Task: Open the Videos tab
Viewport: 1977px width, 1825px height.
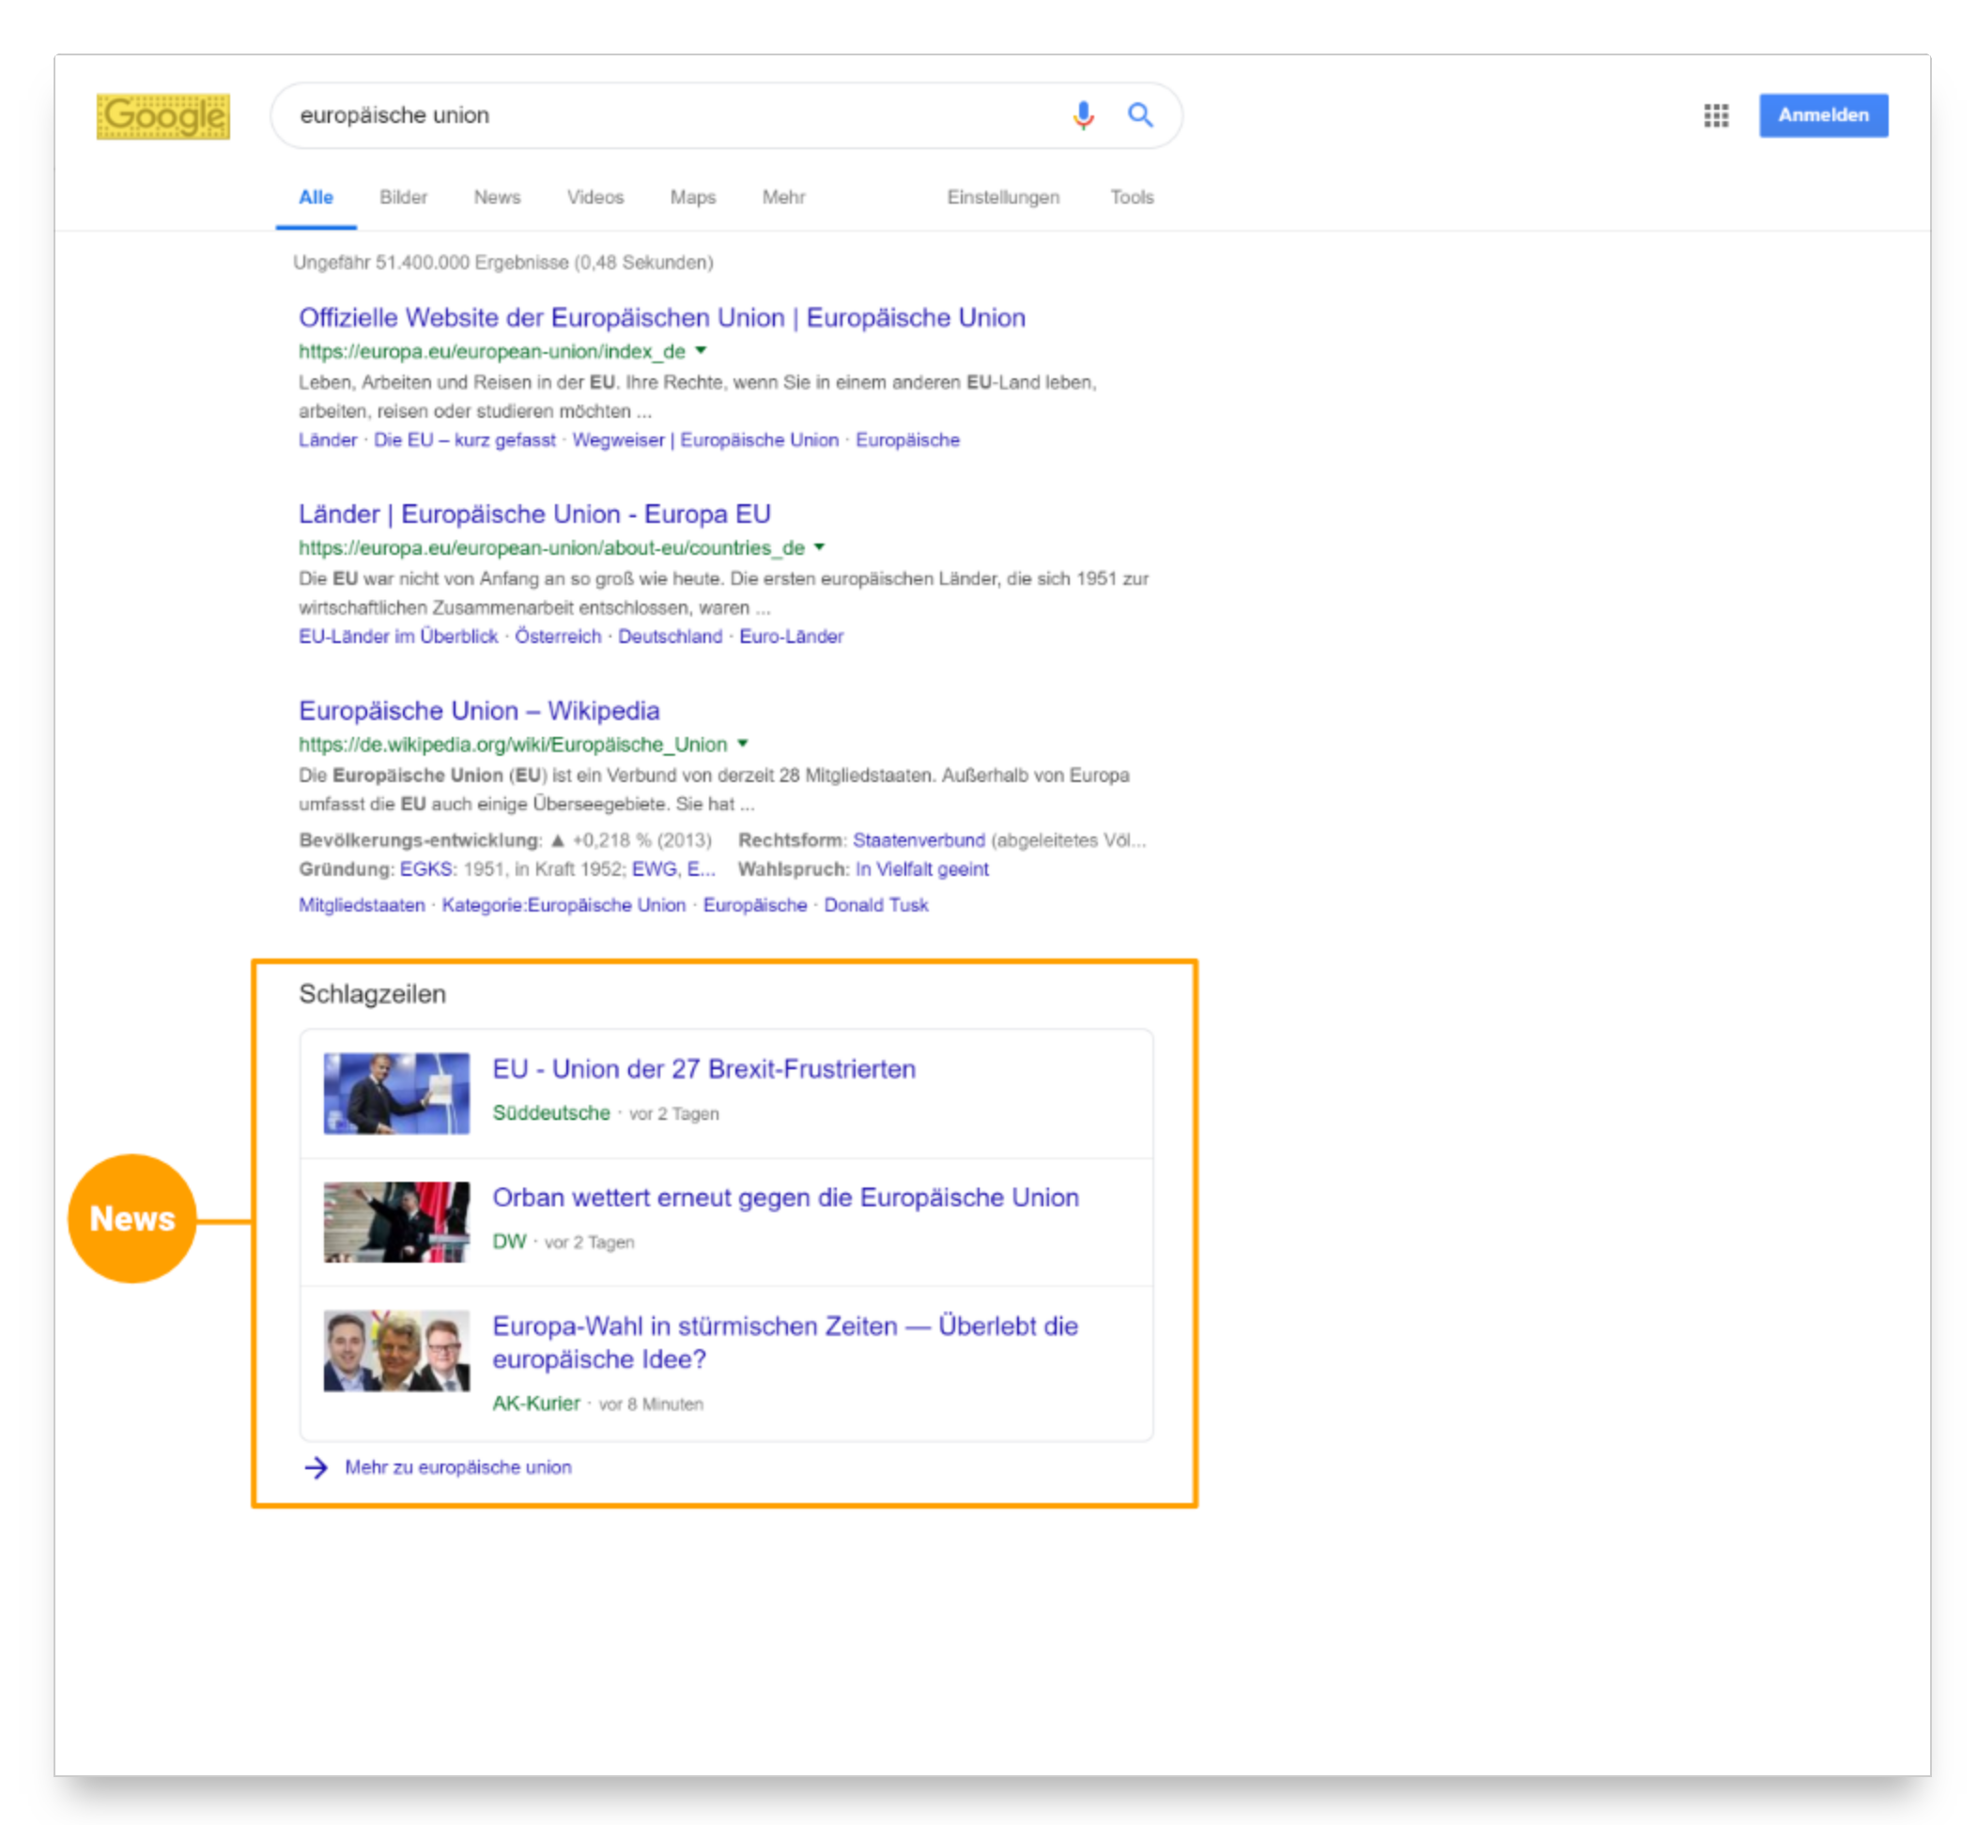Action: [x=595, y=197]
